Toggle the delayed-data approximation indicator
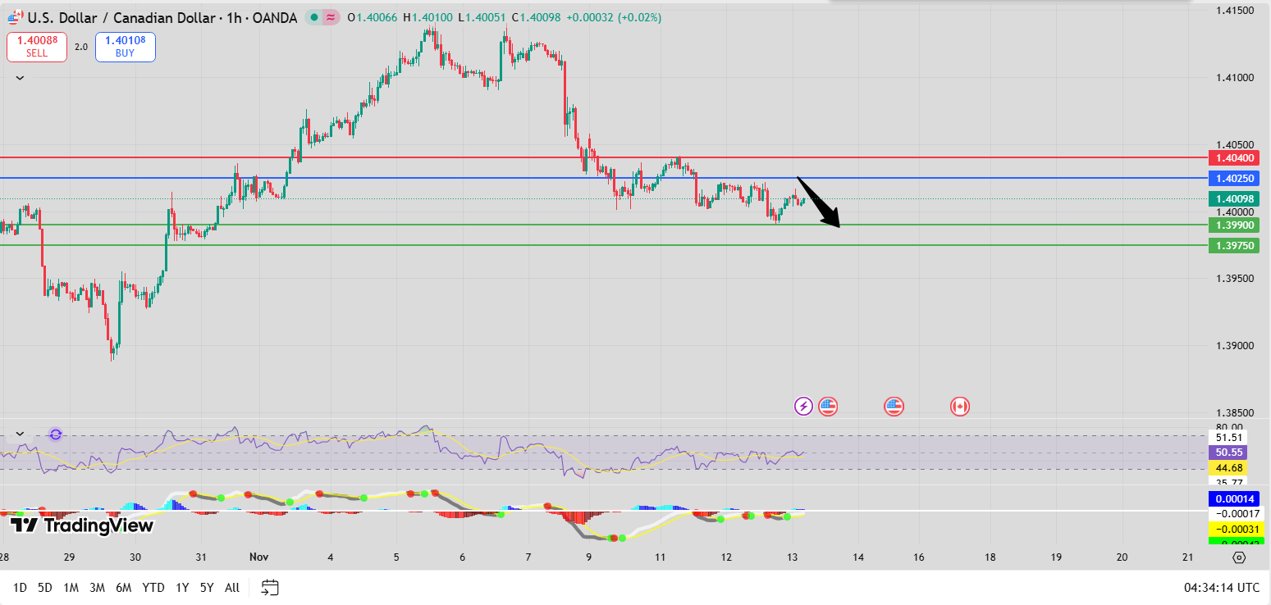 tap(331, 16)
